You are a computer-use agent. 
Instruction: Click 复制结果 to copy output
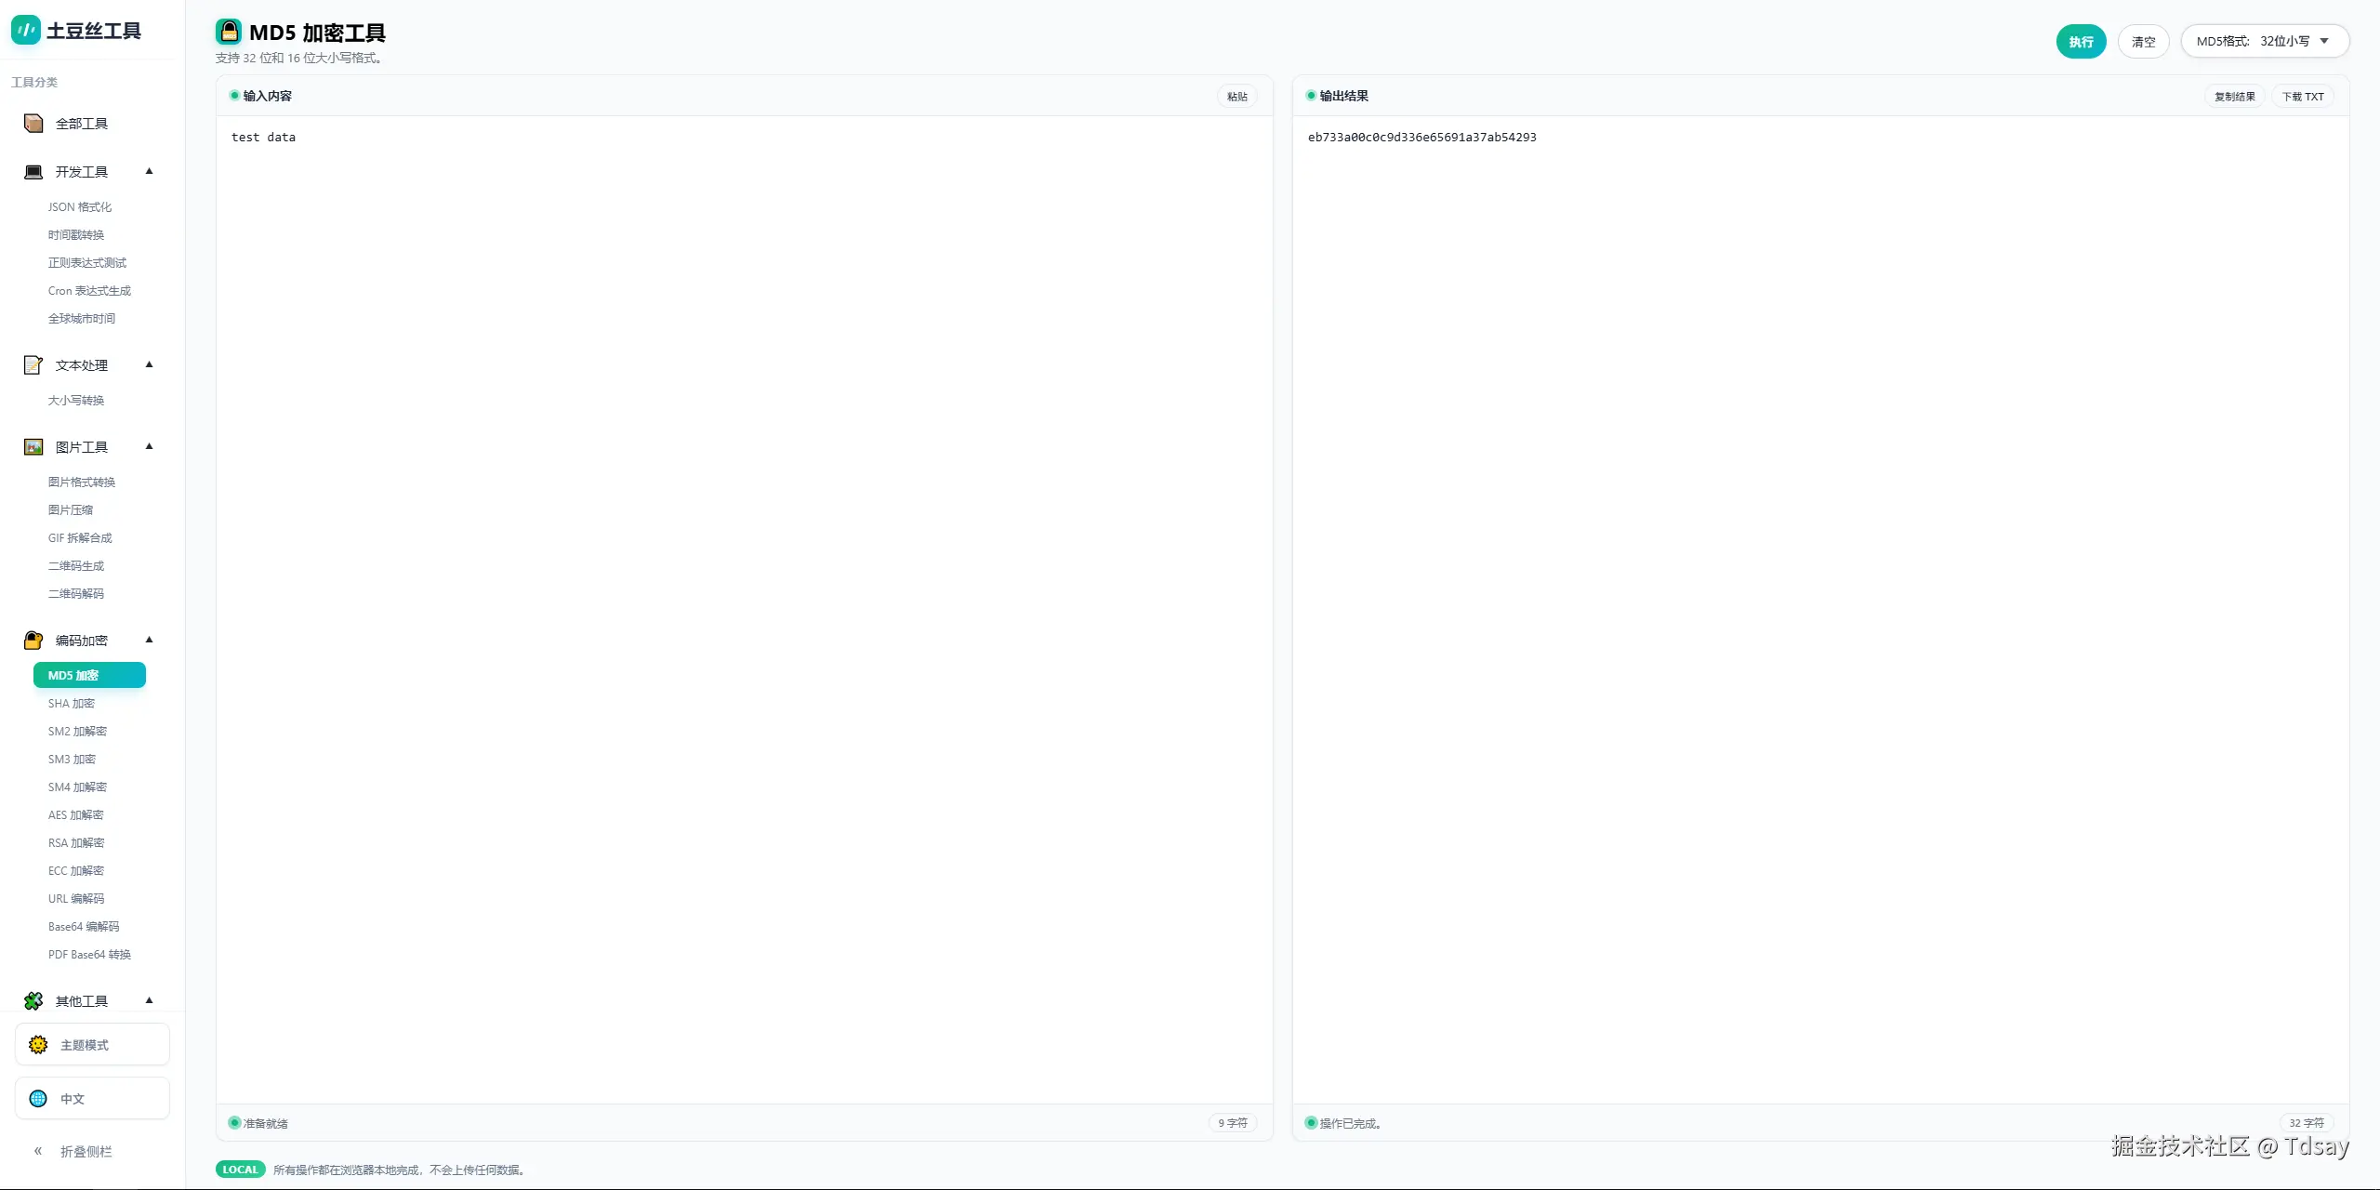tap(2234, 97)
